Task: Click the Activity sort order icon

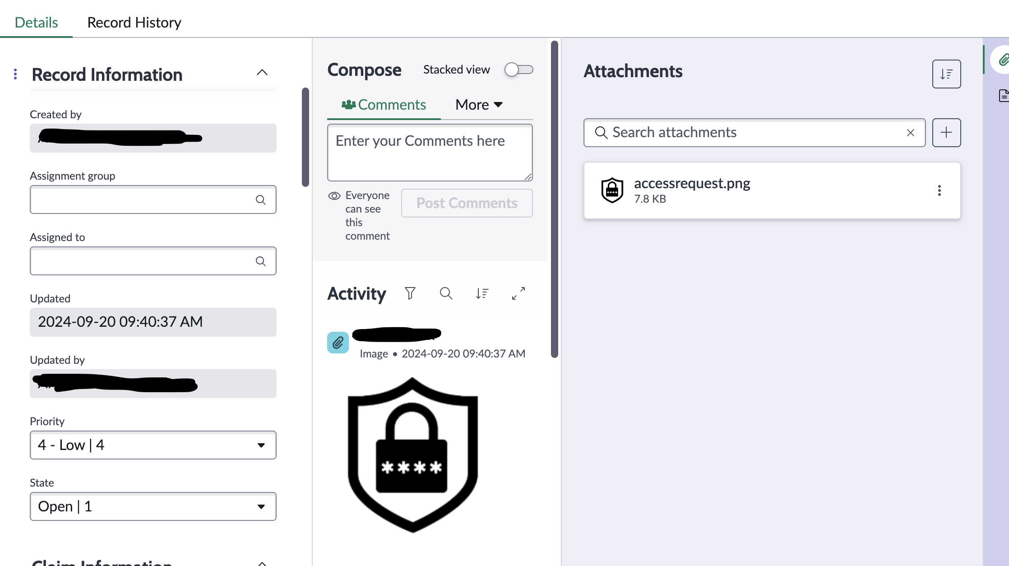Action: (482, 293)
